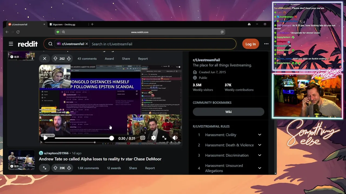Open the Reddit hamburger menu
Screen dimensions: 346x194
point(11,44)
